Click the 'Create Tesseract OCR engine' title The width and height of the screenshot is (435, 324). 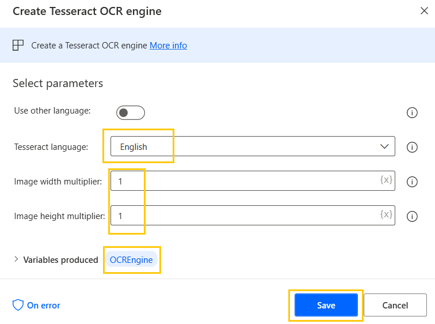(87, 12)
